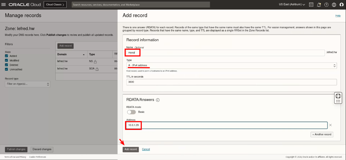Open the help question mark menu
The image size is (346, 160).
point(326,5)
